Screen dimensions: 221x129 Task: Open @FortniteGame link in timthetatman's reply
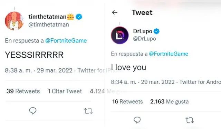pos(66,41)
